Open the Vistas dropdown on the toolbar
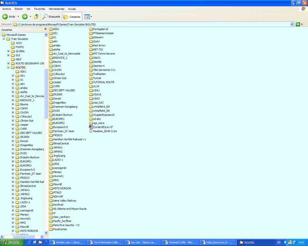The image size is (308, 246). 87,17
